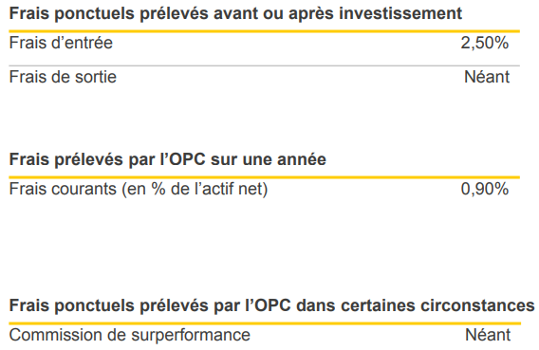Select the 'Frais d'entrée' label
Screen dimensions: 539x350
click(x=61, y=43)
